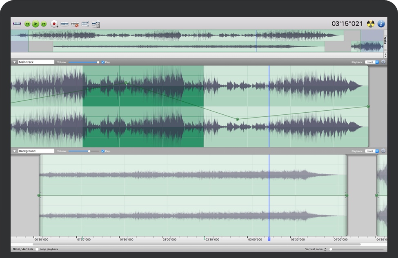Click the blue playhead marker on timeline ruler

pos(269,239)
